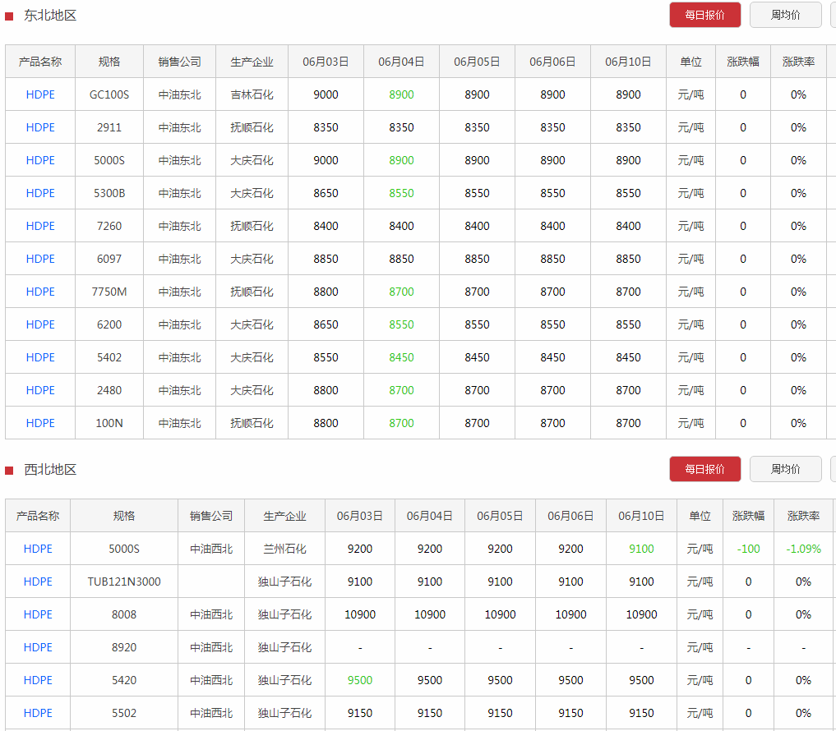Click the 东北地区 section heading
This screenshot has width=836, height=731.
50,15
